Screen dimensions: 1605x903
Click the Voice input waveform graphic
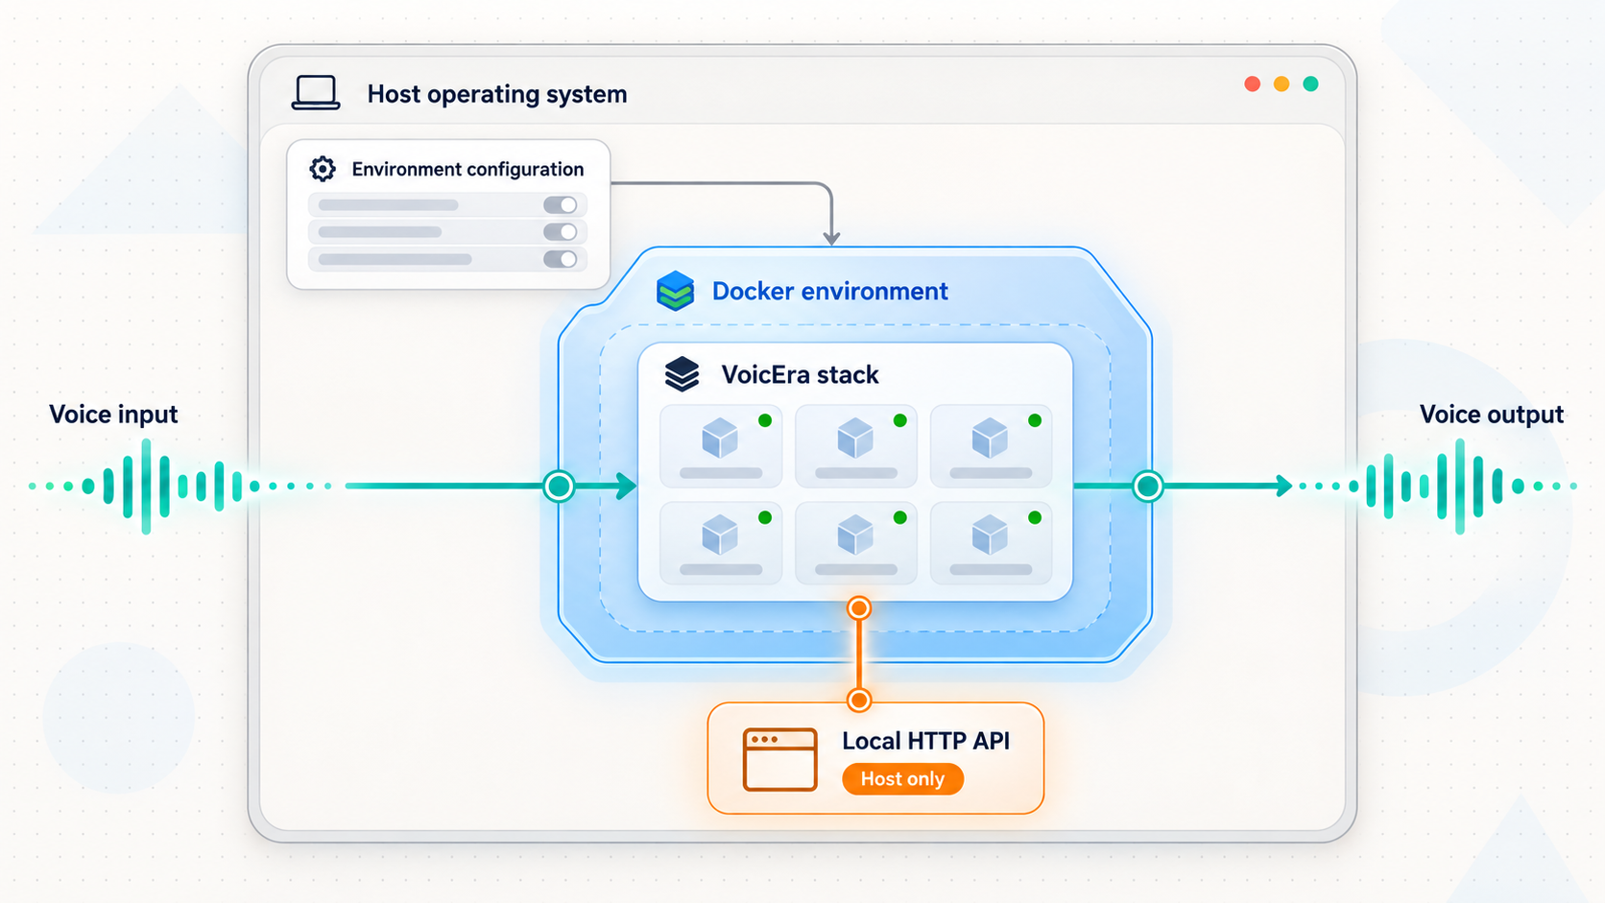(180, 487)
